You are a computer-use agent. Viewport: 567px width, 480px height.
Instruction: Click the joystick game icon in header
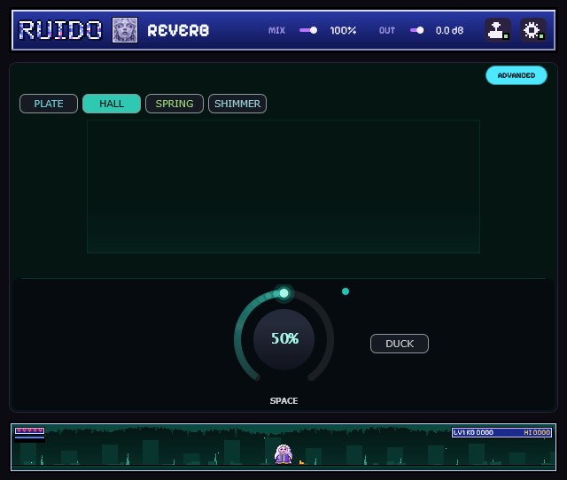[498, 30]
